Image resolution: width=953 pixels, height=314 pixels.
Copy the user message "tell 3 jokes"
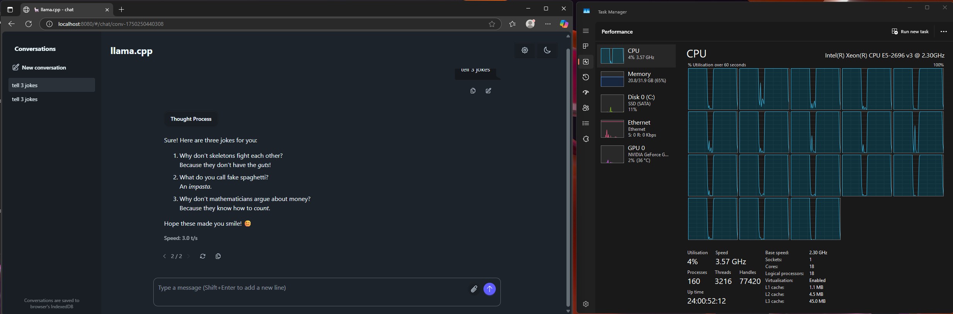click(x=473, y=91)
